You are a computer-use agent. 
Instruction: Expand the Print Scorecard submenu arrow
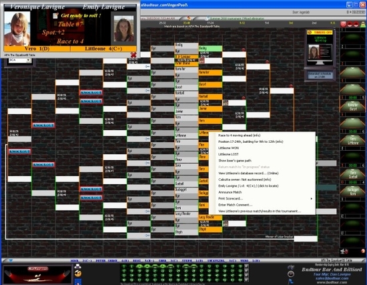coord(312,199)
